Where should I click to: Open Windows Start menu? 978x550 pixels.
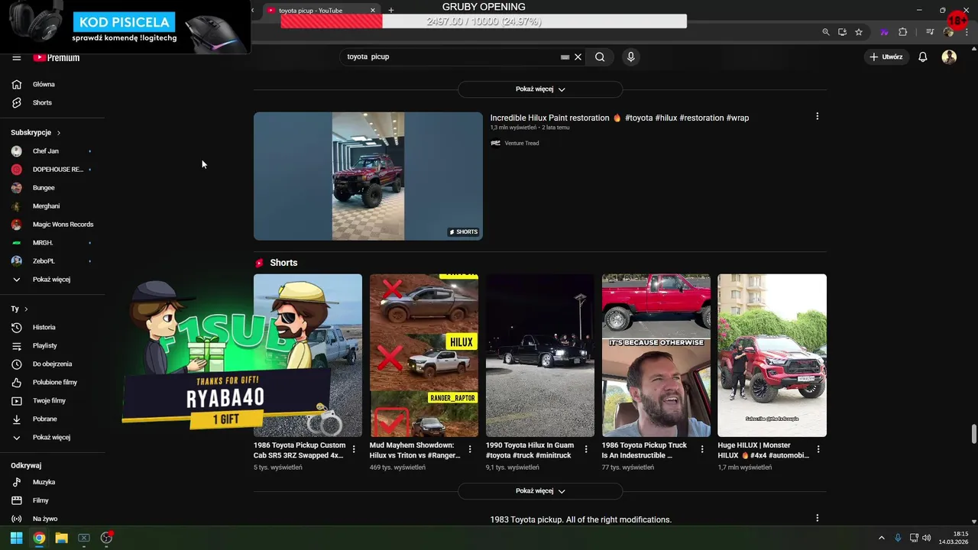click(16, 538)
